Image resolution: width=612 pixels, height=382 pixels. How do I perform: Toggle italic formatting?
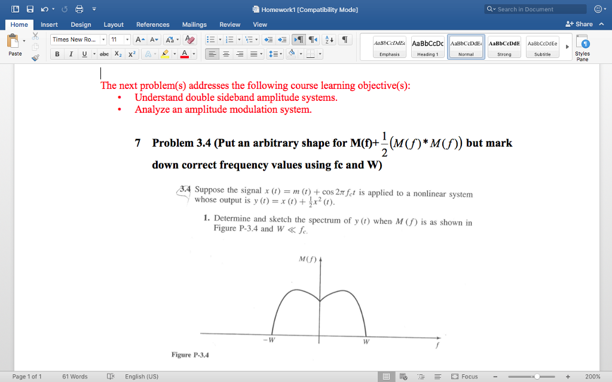[x=71, y=53]
